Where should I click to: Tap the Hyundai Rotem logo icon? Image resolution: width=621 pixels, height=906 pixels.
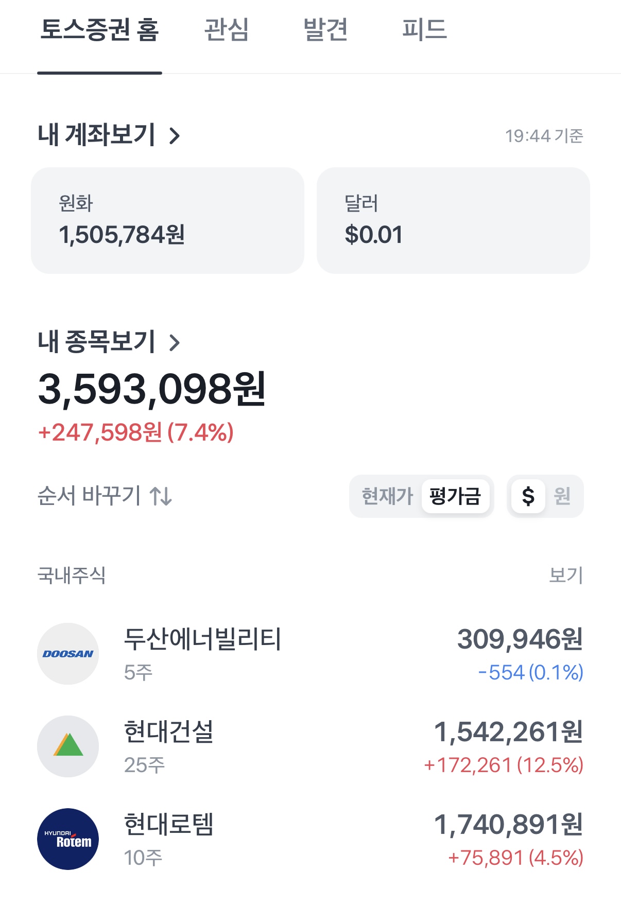coord(68,839)
